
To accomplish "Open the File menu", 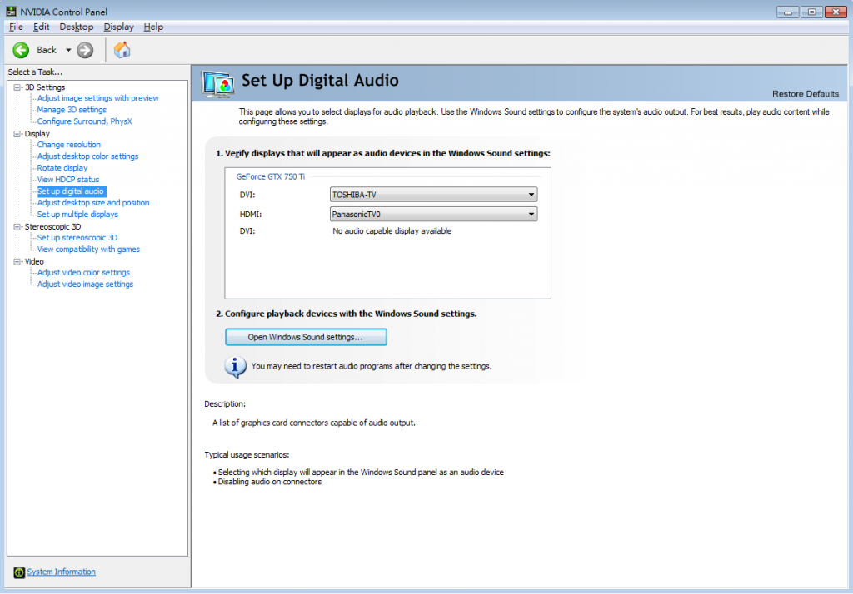I will click(x=16, y=27).
